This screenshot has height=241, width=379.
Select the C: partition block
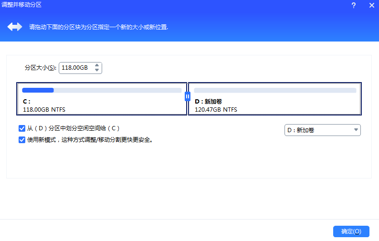pos(102,99)
